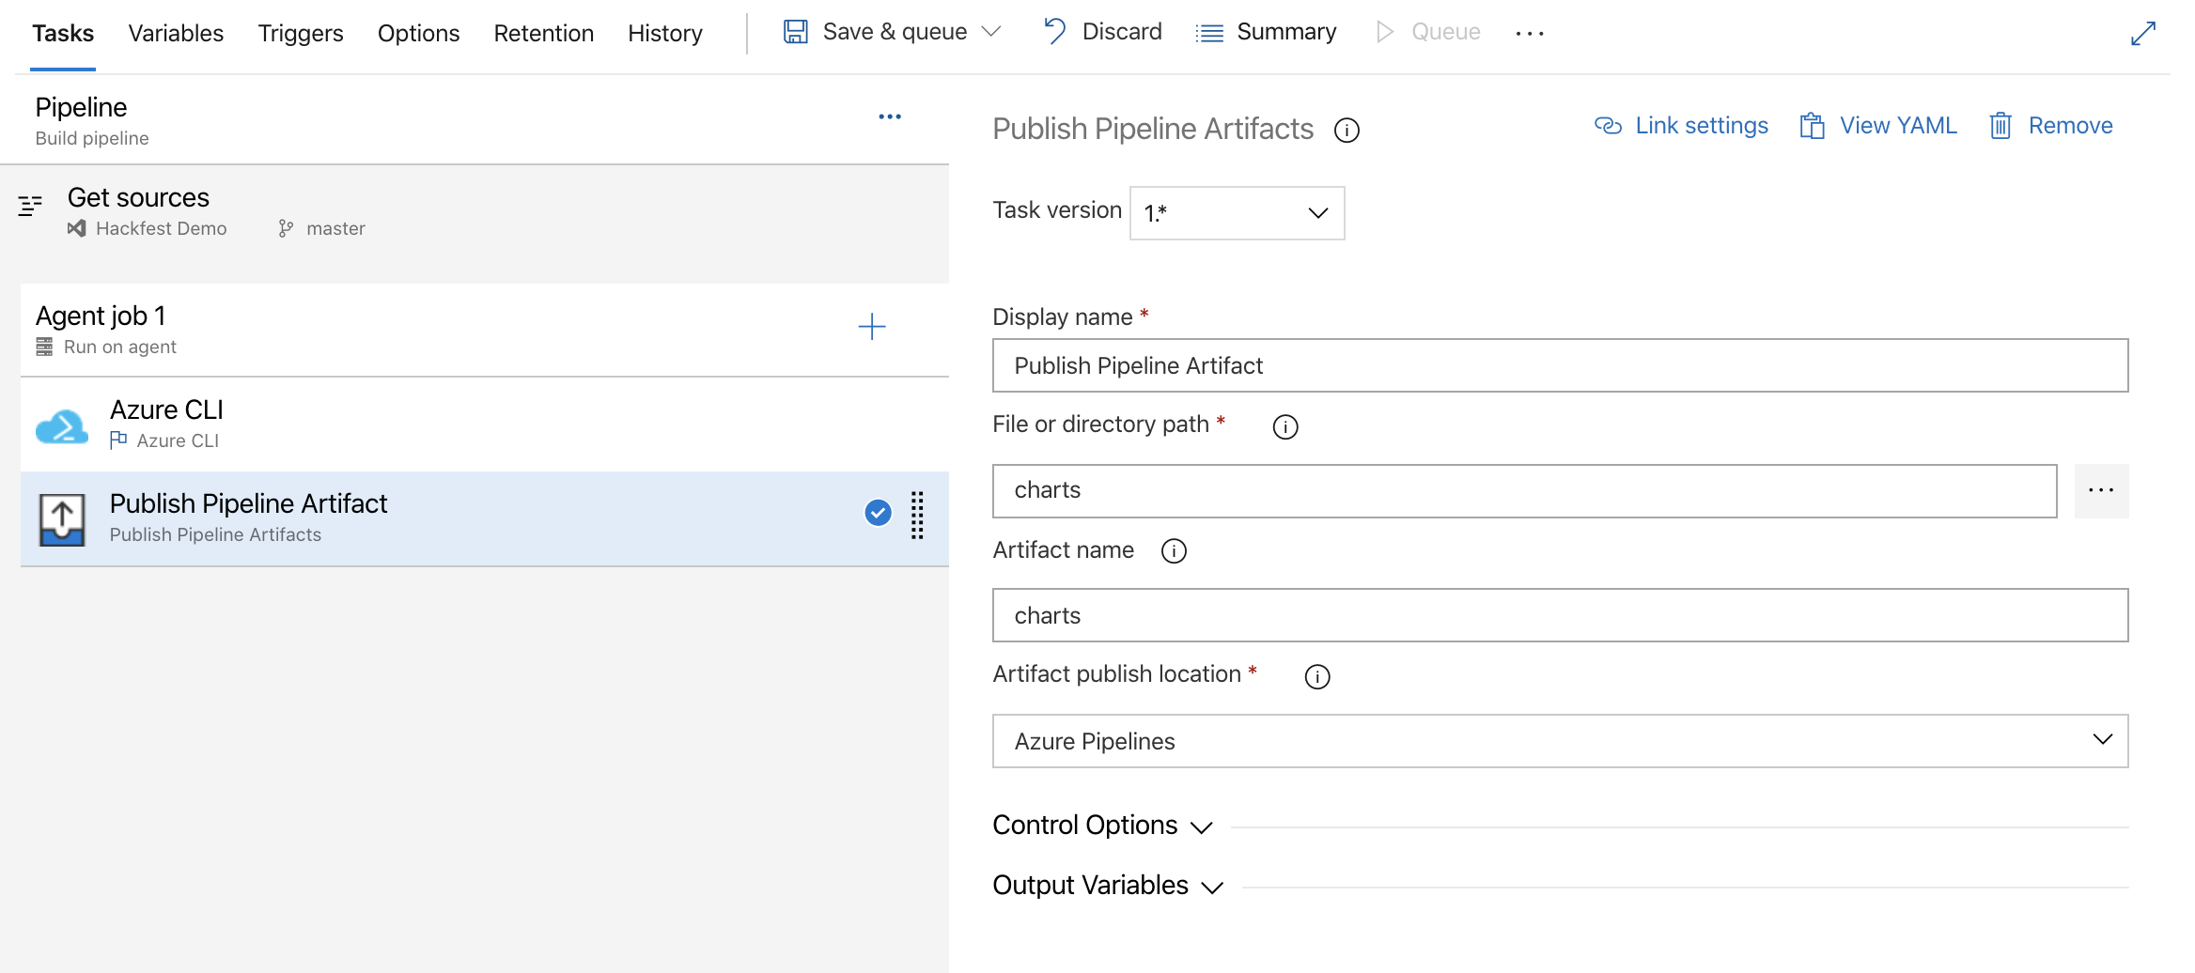Screen dimensions: 2195x973
Task: Click the File or directory path field
Action: [1524, 490]
